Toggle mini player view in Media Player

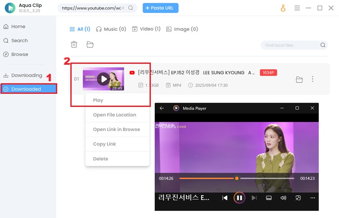tap(298, 198)
